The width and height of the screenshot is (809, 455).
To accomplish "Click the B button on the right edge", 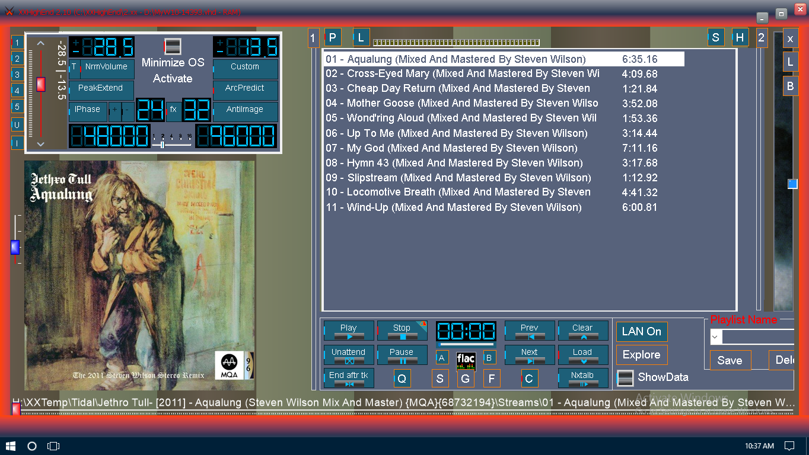I will (790, 86).
